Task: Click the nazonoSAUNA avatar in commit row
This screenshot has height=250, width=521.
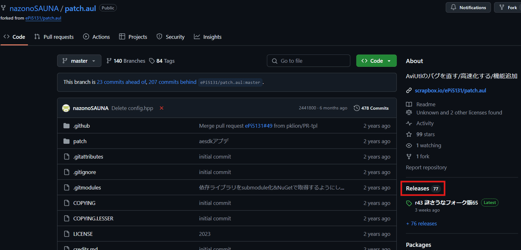Action: [66, 108]
